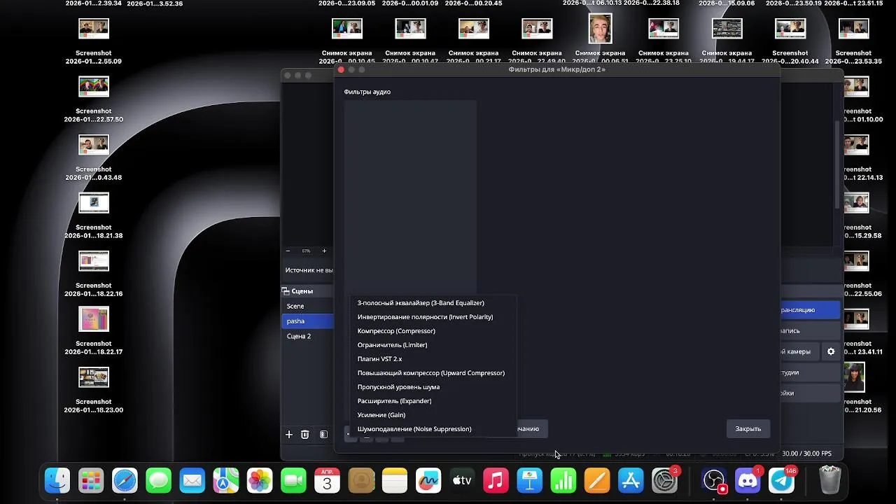Add Noise Suppression filter
The height and width of the screenshot is (504, 896).
[433, 429]
